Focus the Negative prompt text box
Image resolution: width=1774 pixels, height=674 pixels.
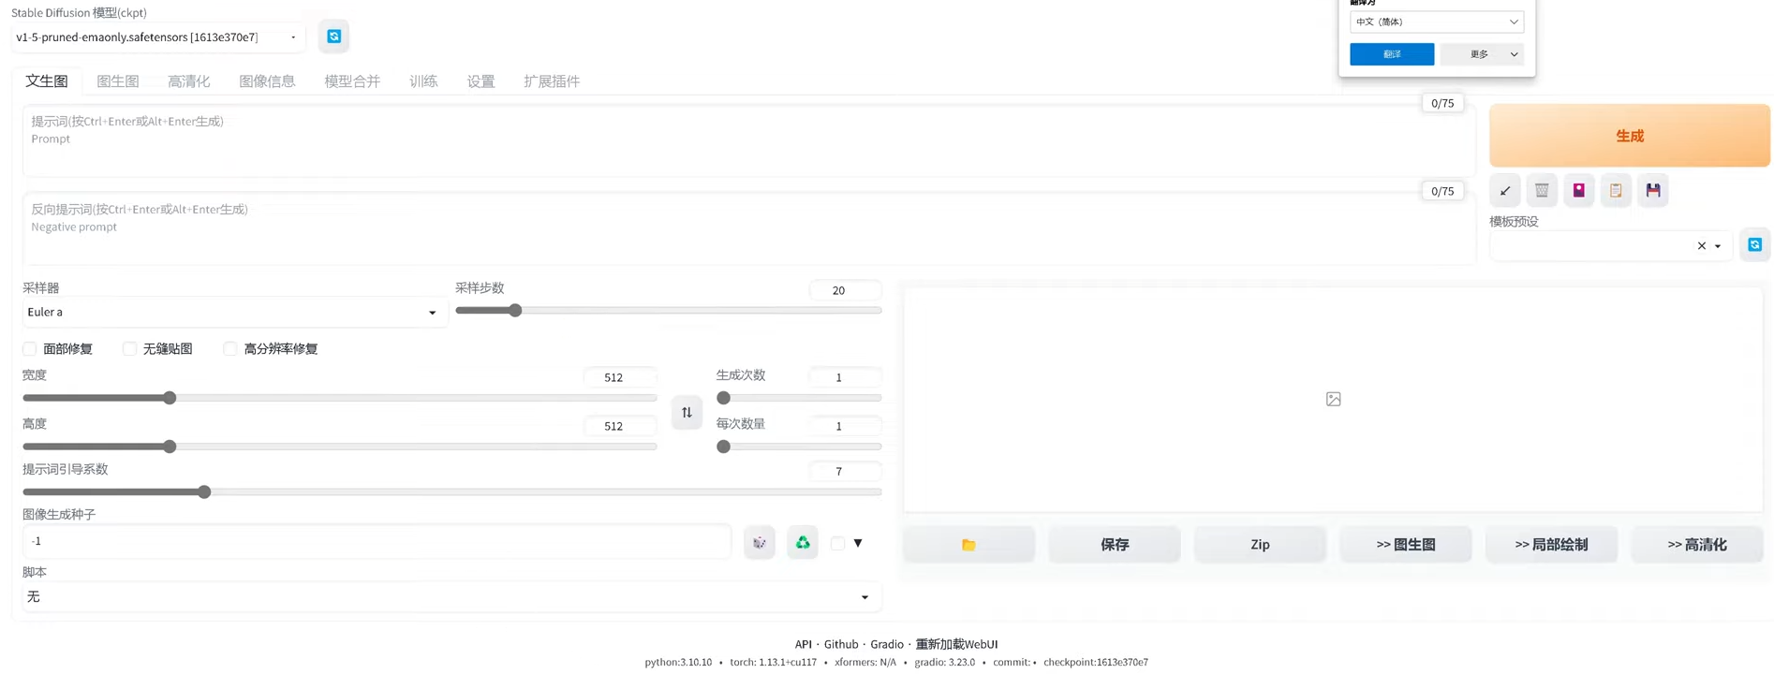coord(749,228)
